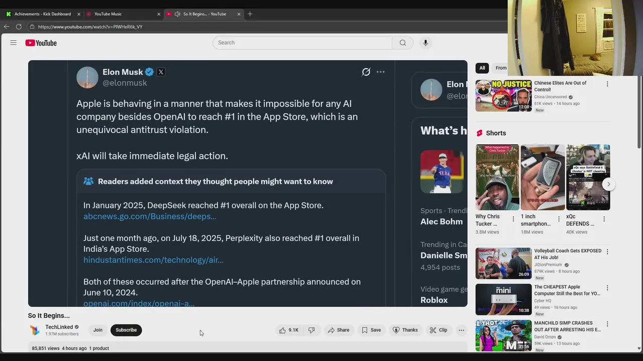The width and height of the screenshot is (643, 361).
Task: Close the YouTube Music tab
Action: [x=159, y=14]
